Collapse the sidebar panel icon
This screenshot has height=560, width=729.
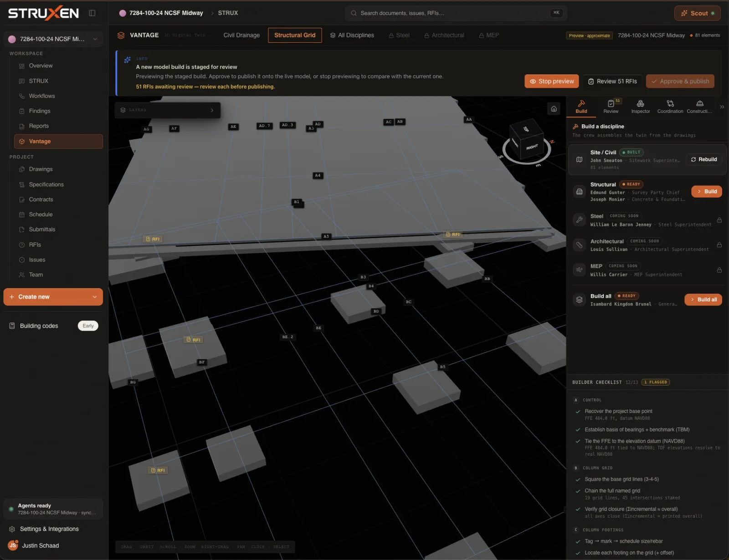click(x=92, y=13)
